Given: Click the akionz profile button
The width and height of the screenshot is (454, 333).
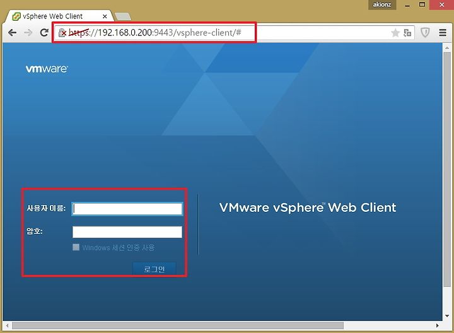Looking at the screenshot, I should 382,4.
